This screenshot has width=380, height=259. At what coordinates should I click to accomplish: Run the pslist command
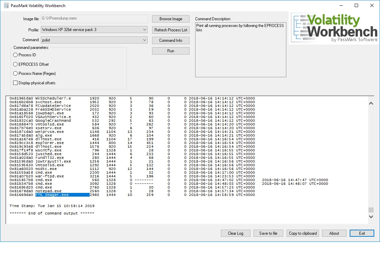click(x=171, y=51)
